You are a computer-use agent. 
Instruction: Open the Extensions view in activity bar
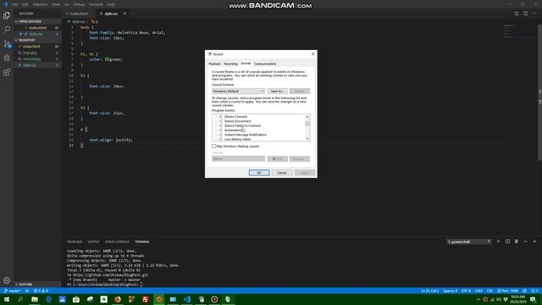tap(7, 72)
